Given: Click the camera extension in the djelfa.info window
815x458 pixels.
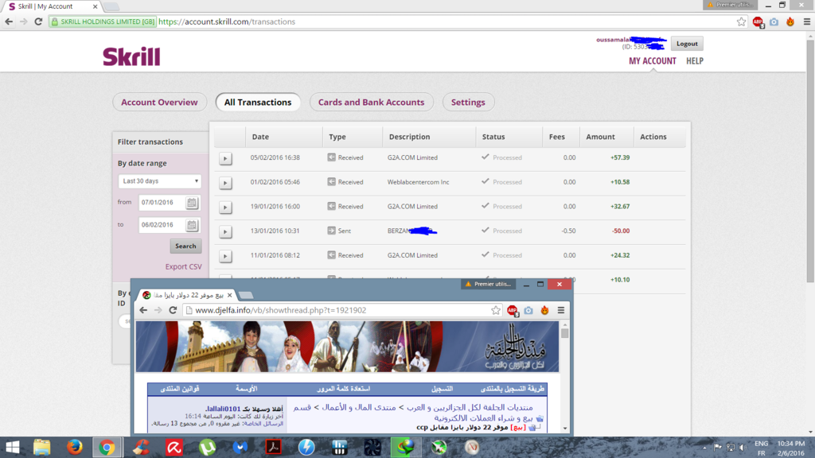Looking at the screenshot, I should click(528, 310).
